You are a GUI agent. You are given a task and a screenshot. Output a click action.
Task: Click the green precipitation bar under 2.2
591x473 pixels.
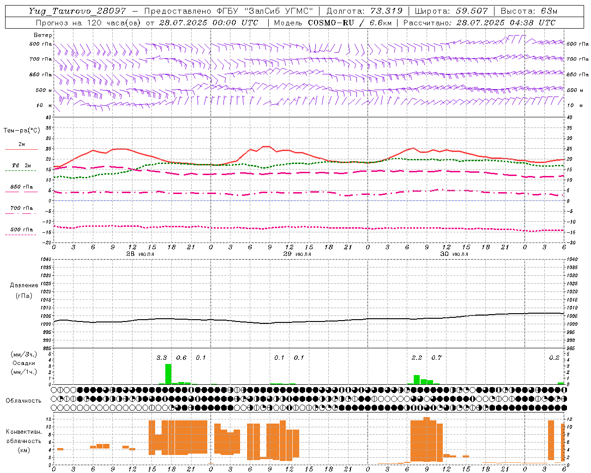point(416,380)
